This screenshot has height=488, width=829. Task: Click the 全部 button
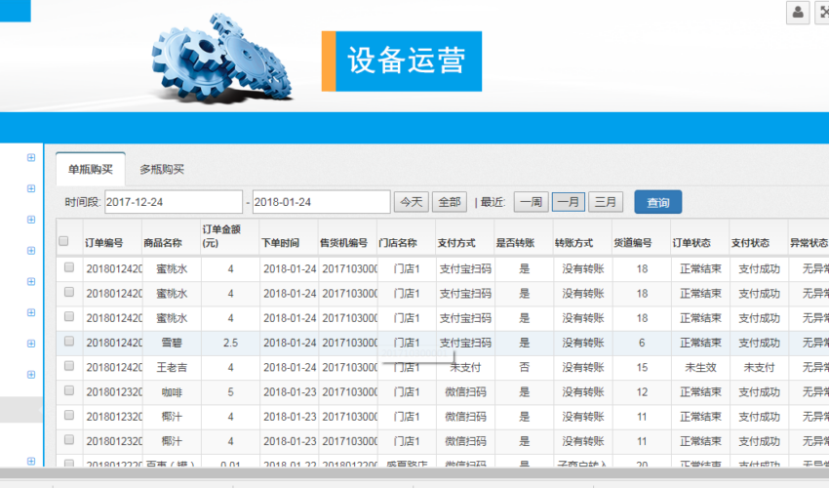click(x=450, y=202)
